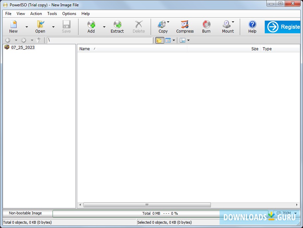Open the Help menu

pyautogui.click(x=85, y=14)
